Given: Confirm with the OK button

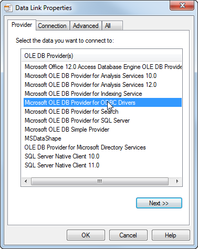Looking at the screenshot, I should coord(86,235).
